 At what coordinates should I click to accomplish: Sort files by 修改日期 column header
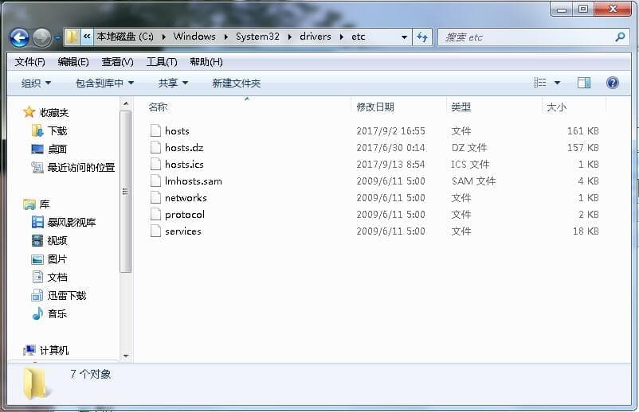374,107
